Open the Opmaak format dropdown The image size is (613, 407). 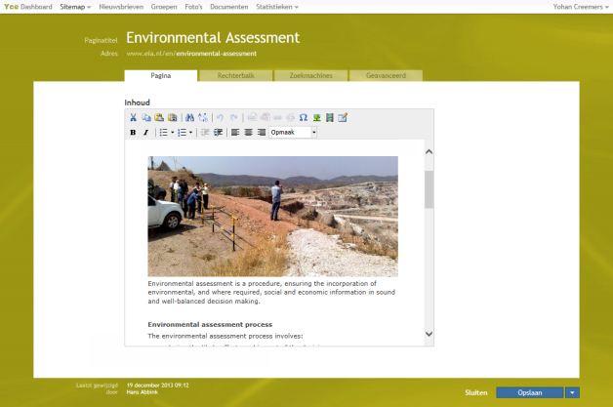pyautogui.click(x=293, y=133)
